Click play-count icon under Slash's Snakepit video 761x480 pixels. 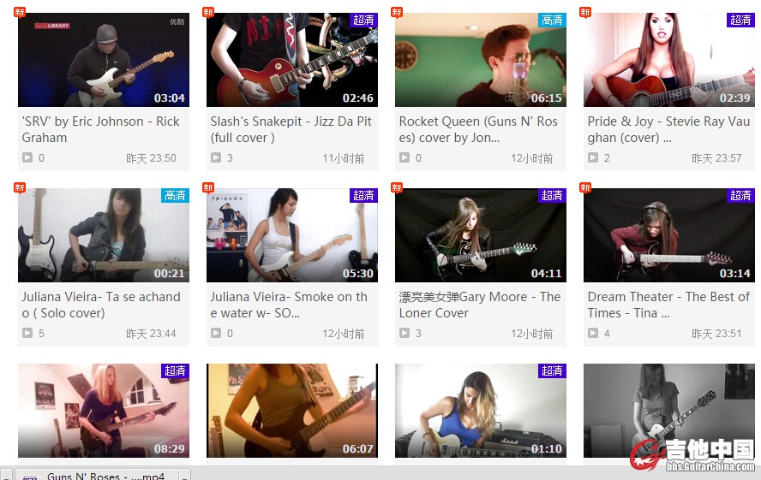coord(216,157)
